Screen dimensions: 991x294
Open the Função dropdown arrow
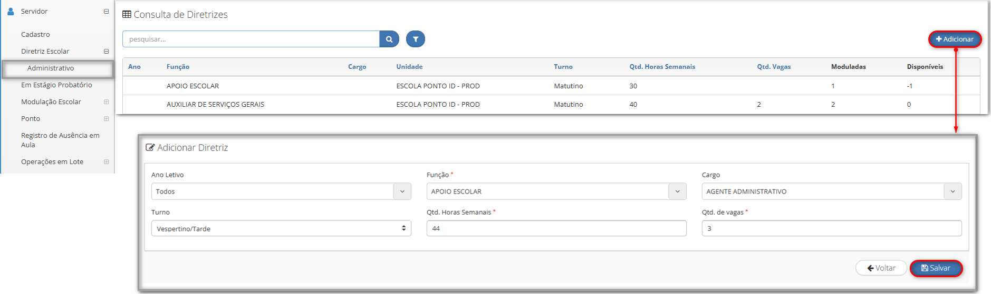677,191
